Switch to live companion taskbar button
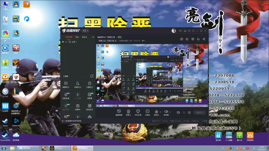269x151 pixels. tap(82, 148)
